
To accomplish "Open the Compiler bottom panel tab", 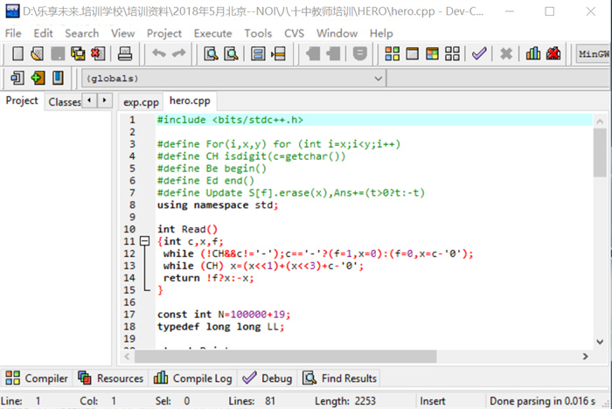I will click(x=37, y=378).
